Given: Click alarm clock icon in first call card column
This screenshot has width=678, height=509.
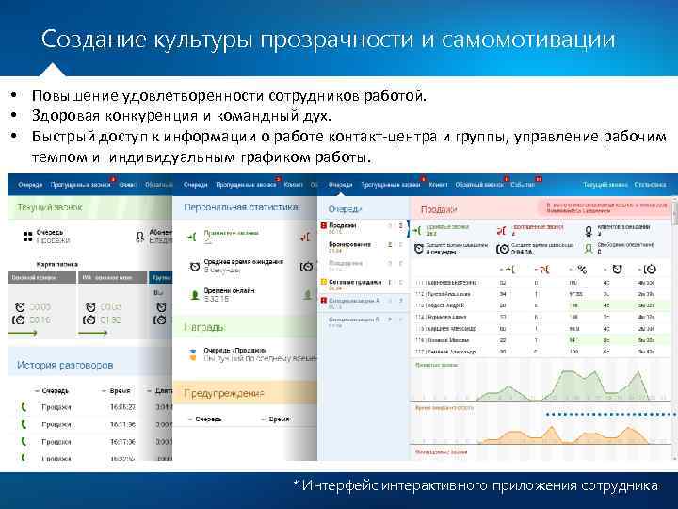Looking at the screenshot, I should pos(20,307).
